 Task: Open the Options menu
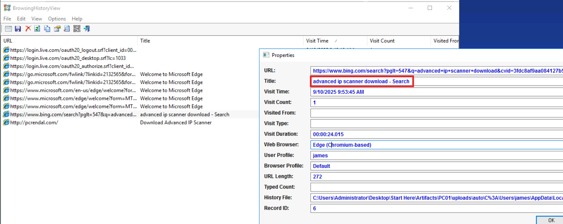pyautogui.click(x=57, y=19)
